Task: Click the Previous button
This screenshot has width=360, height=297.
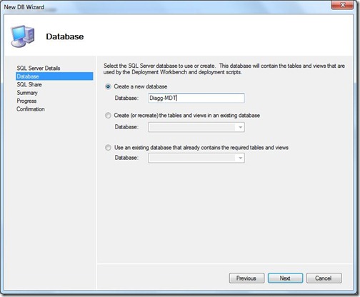Action: (246, 278)
